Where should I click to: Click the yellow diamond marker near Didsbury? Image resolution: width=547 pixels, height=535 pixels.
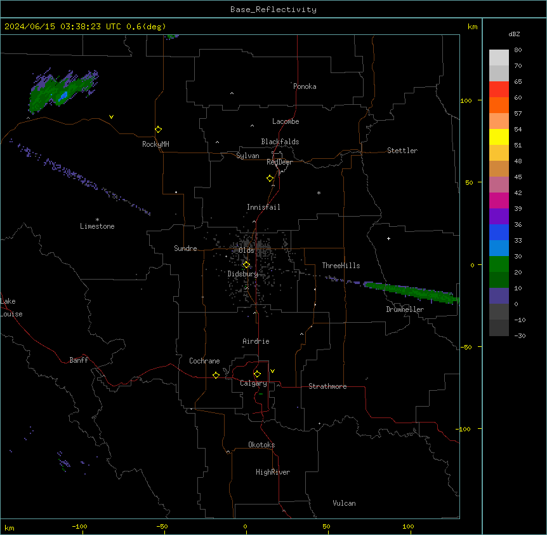point(246,265)
